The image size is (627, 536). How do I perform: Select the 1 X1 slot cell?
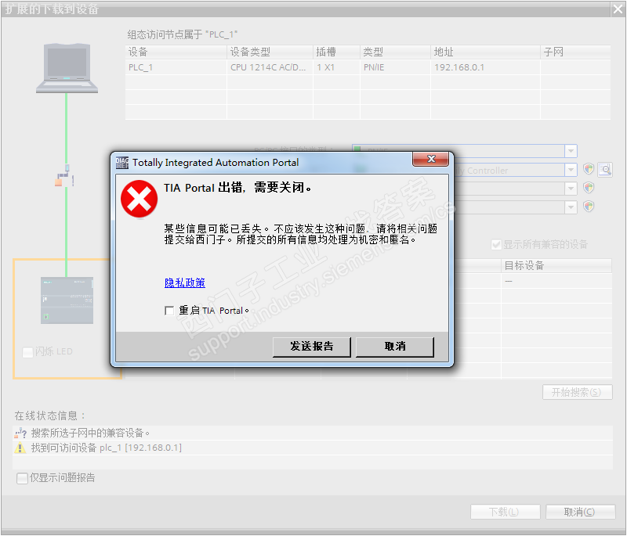[337, 67]
